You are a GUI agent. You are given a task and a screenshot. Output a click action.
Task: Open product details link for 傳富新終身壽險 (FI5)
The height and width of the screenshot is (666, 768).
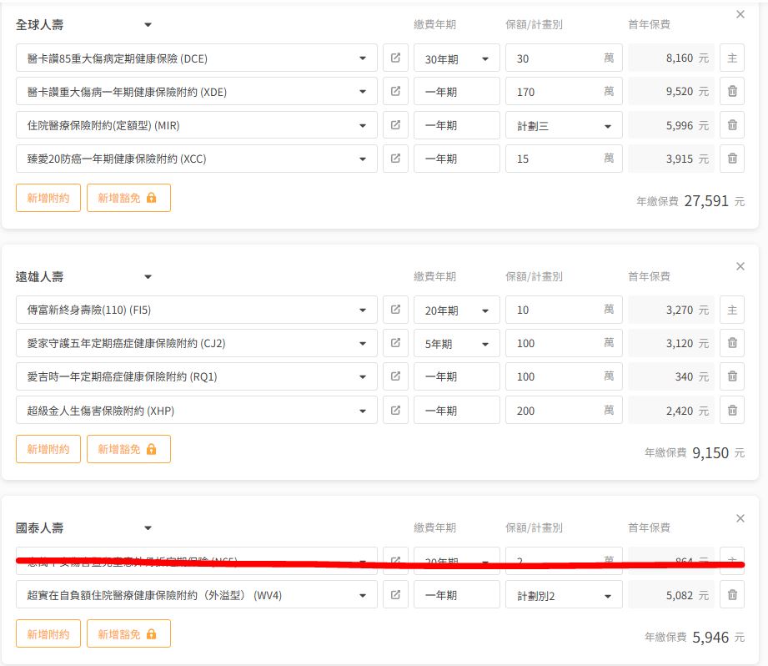click(x=395, y=310)
